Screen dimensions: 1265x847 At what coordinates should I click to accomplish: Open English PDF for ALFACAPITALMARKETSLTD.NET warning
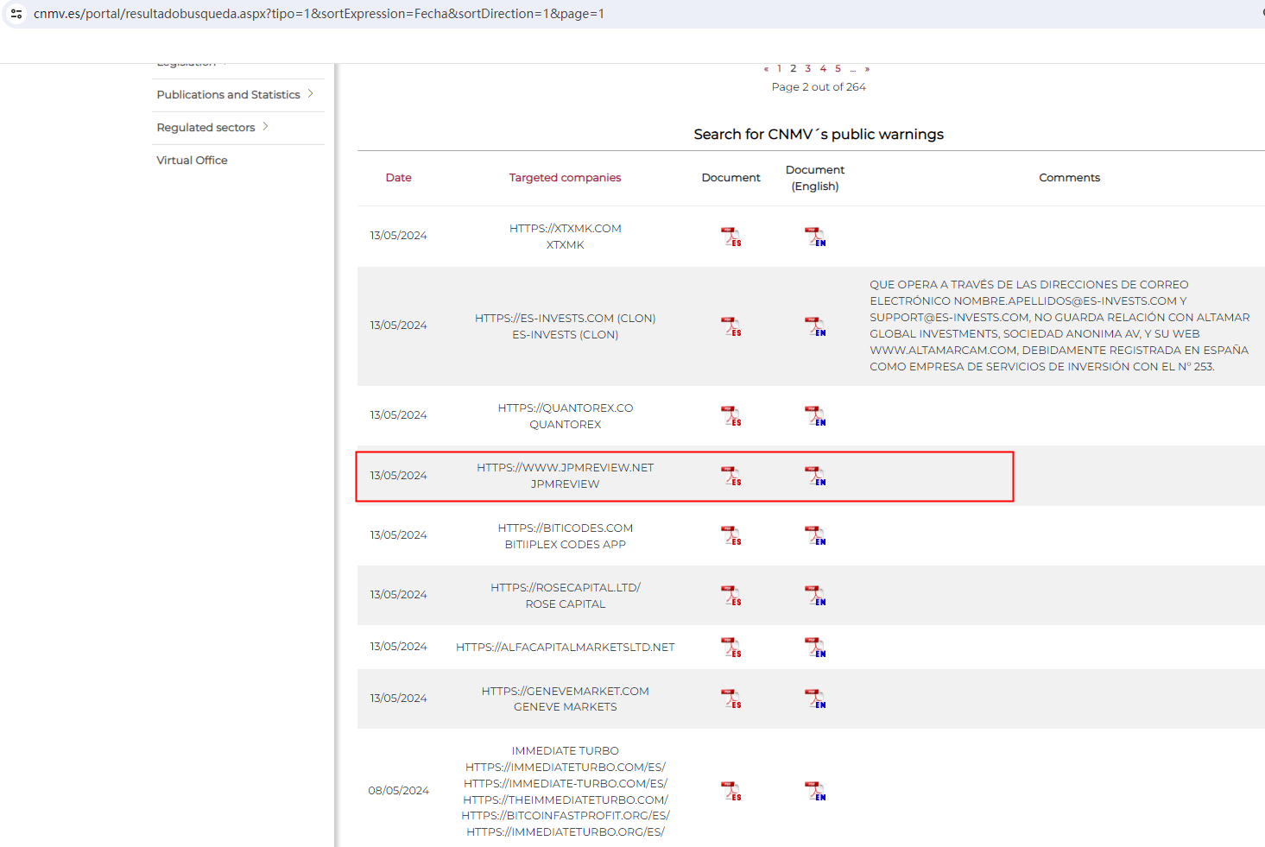(814, 647)
